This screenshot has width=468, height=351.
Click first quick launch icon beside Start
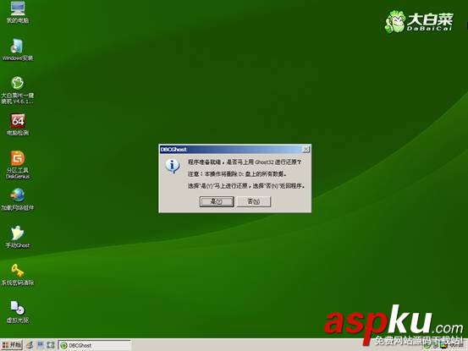point(30,345)
